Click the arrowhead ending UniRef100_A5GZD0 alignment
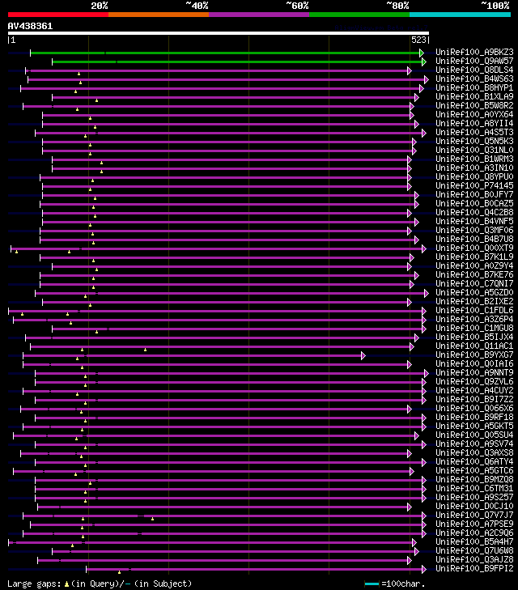 427,294
